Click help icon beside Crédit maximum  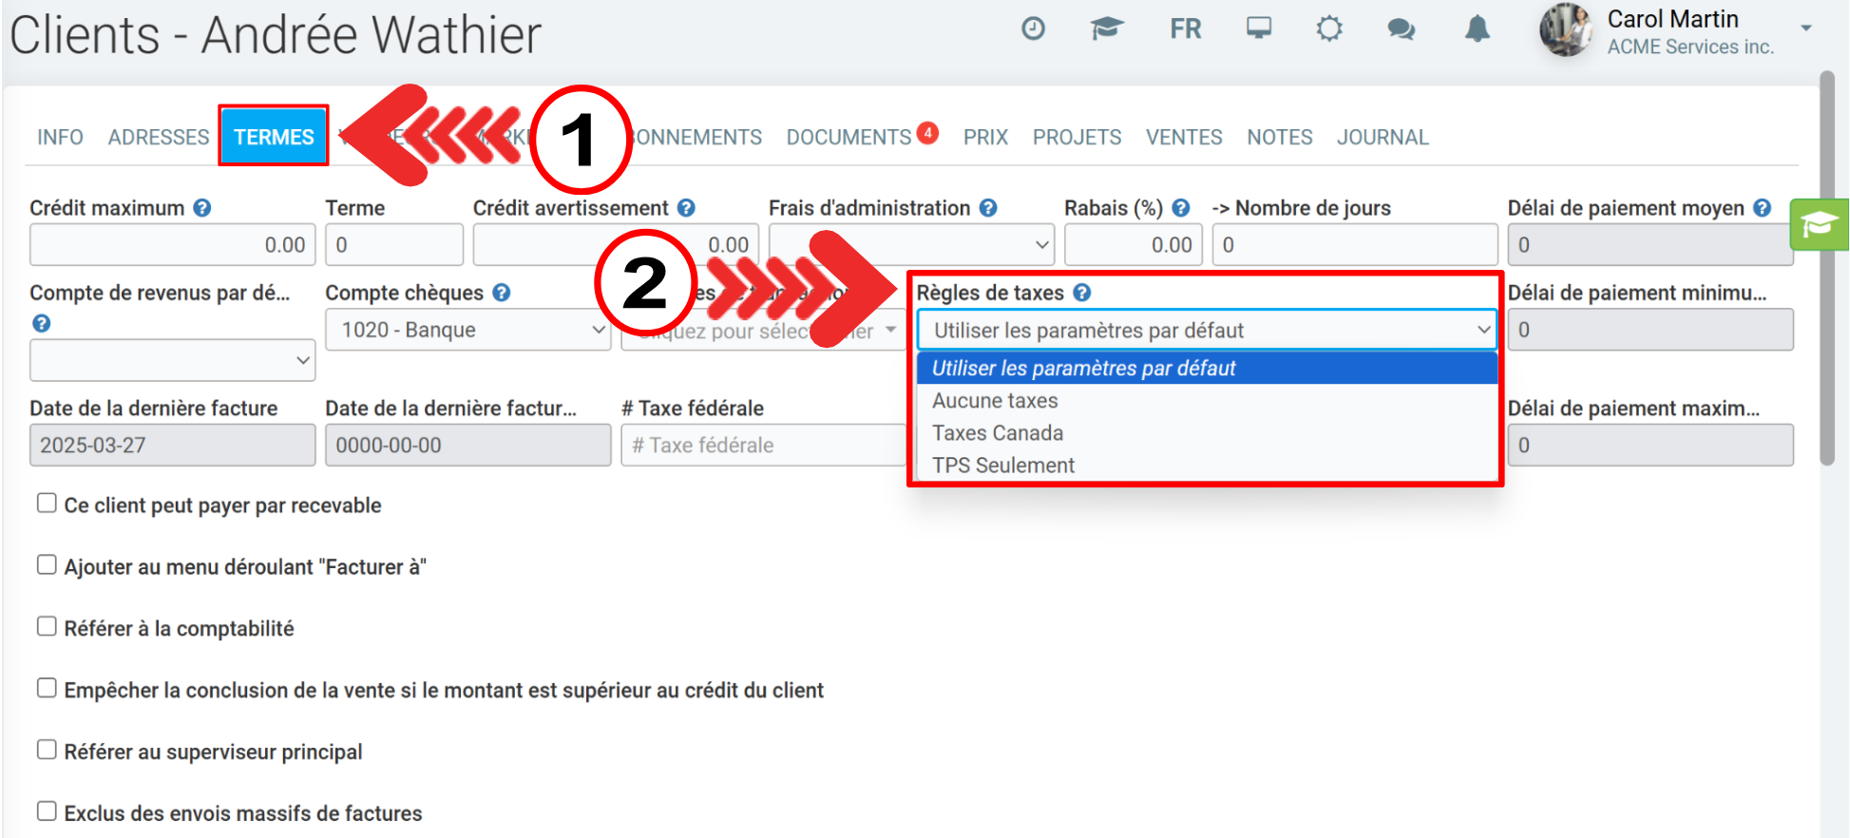pos(202,208)
